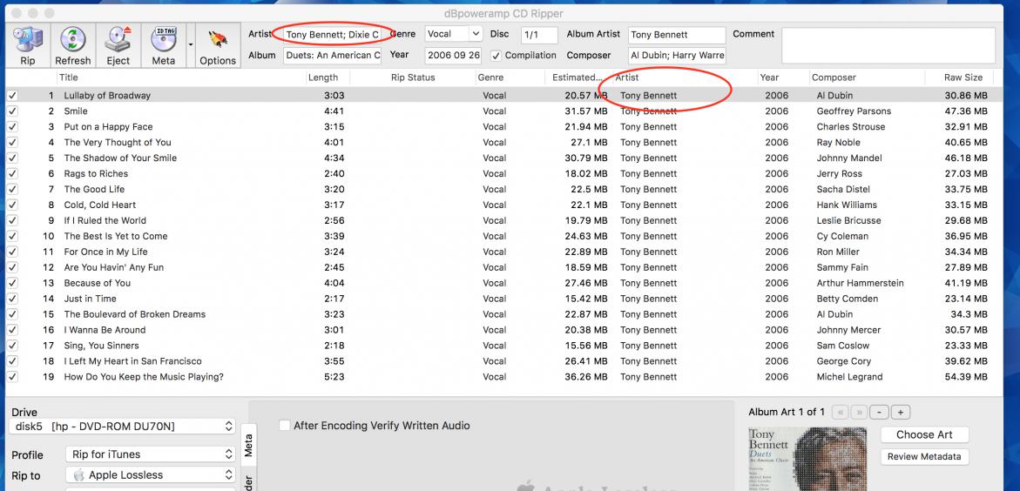
Task: Open the Options cables icon
Action: [217, 44]
